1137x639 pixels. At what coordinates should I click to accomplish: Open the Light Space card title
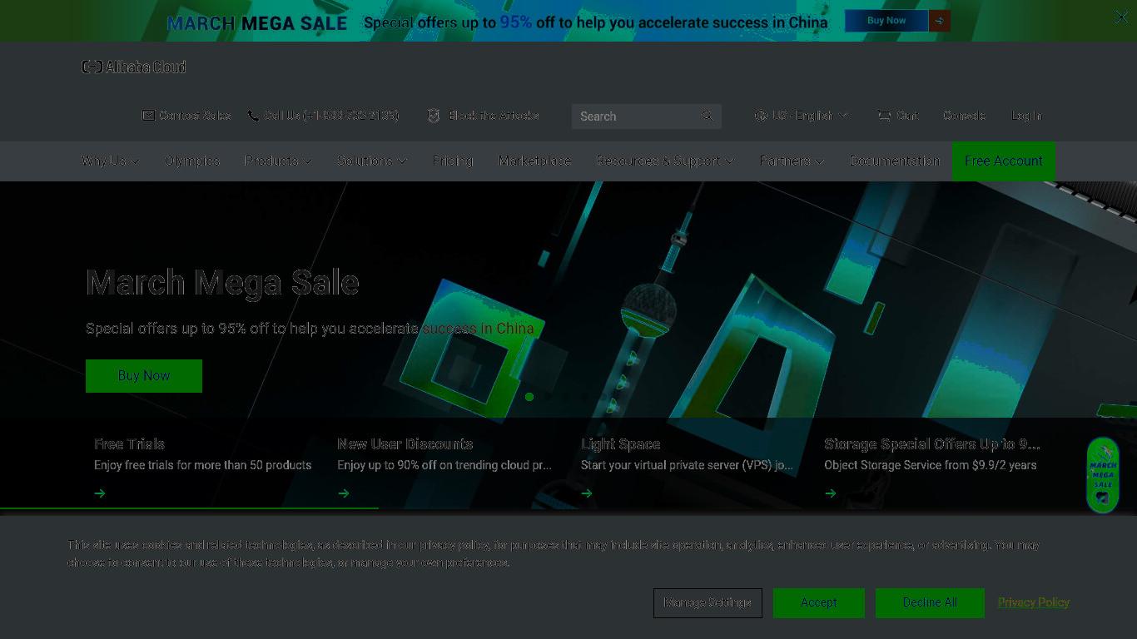[x=621, y=444]
